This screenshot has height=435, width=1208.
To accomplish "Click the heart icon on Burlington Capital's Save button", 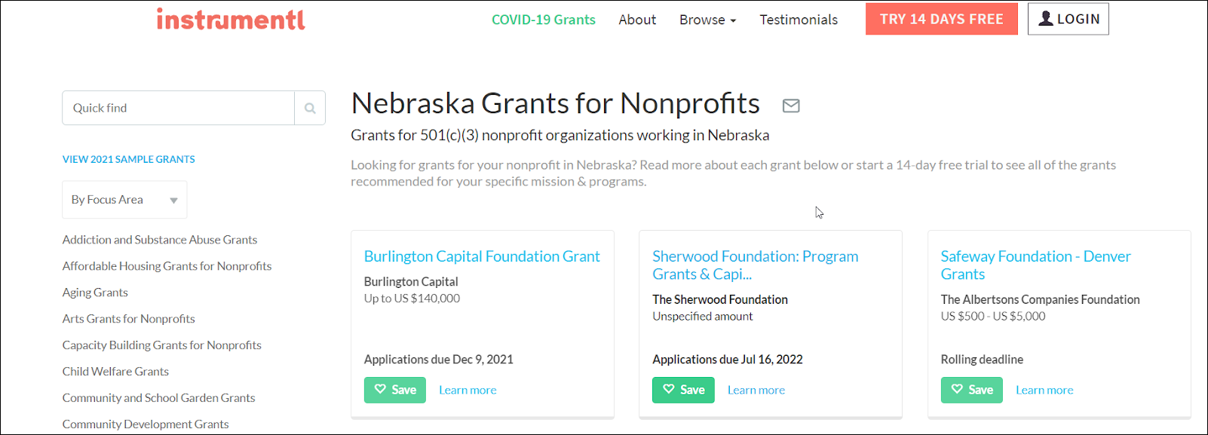I will pyautogui.click(x=380, y=390).
